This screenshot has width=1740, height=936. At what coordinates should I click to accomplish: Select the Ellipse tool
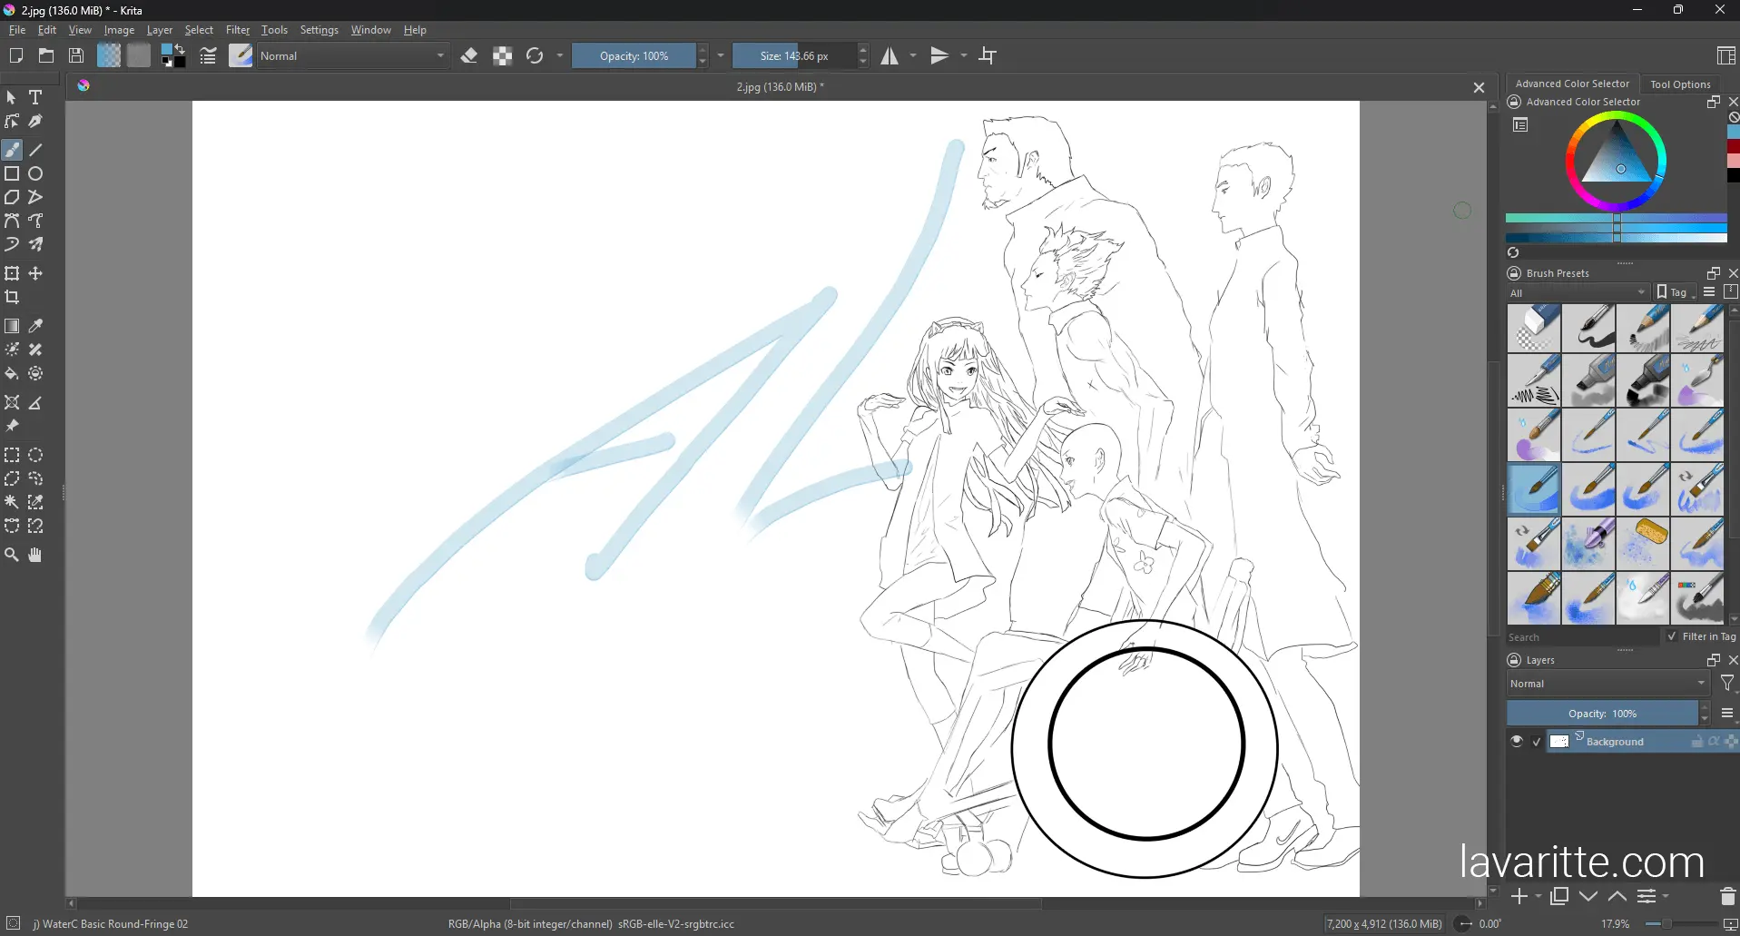tap(35, 173)
